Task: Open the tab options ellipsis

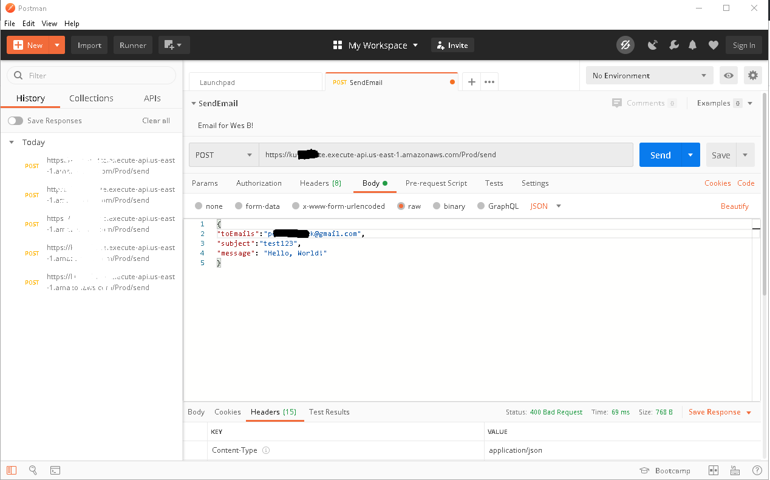Action: [x=489, y=82]
